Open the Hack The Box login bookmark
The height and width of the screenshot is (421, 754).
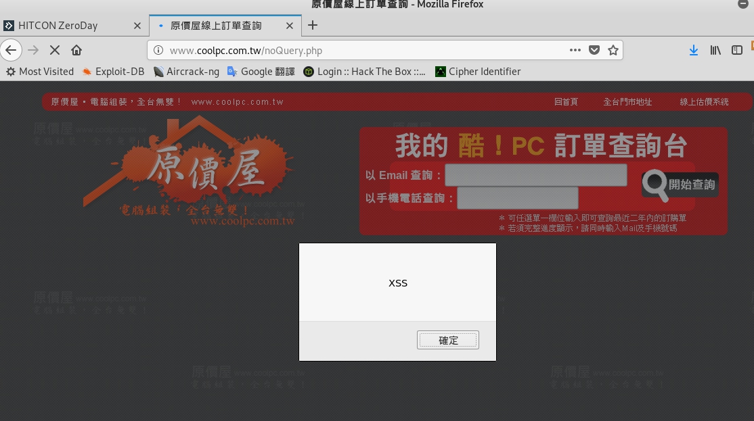coord(365,72)
